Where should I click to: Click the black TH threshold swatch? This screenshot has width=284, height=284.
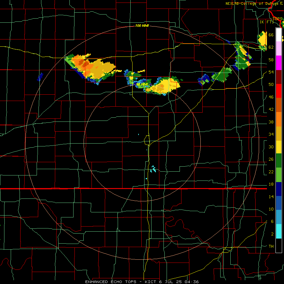point(279,246)
